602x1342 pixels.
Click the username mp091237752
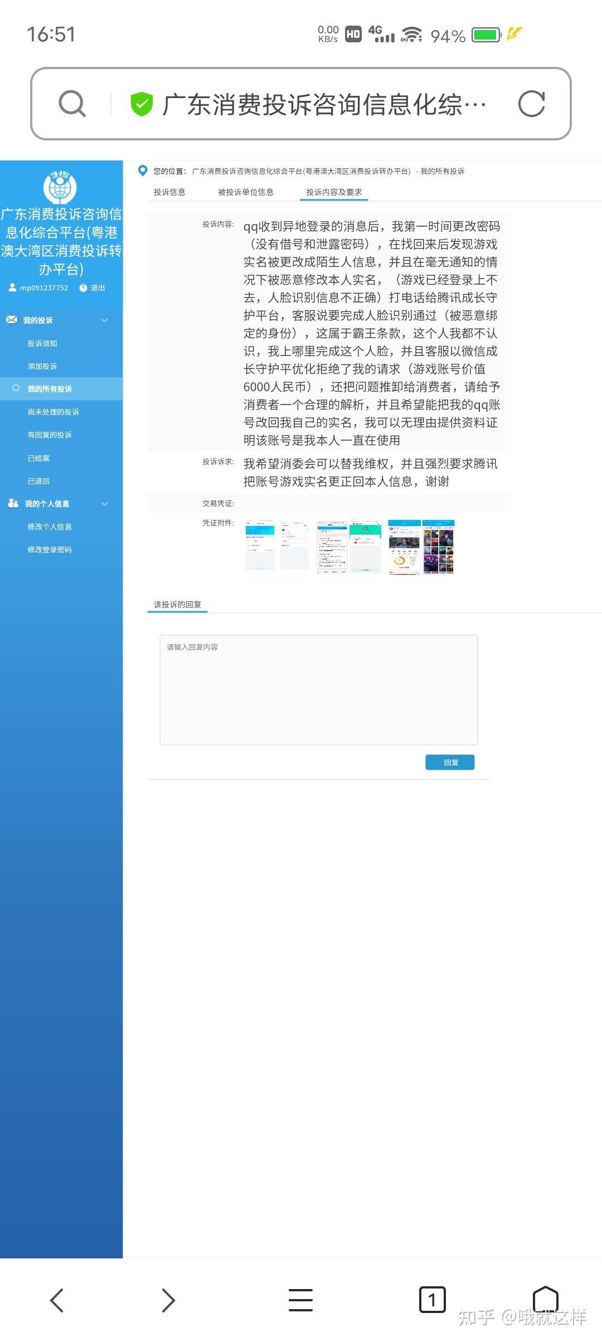coord(44,288)
